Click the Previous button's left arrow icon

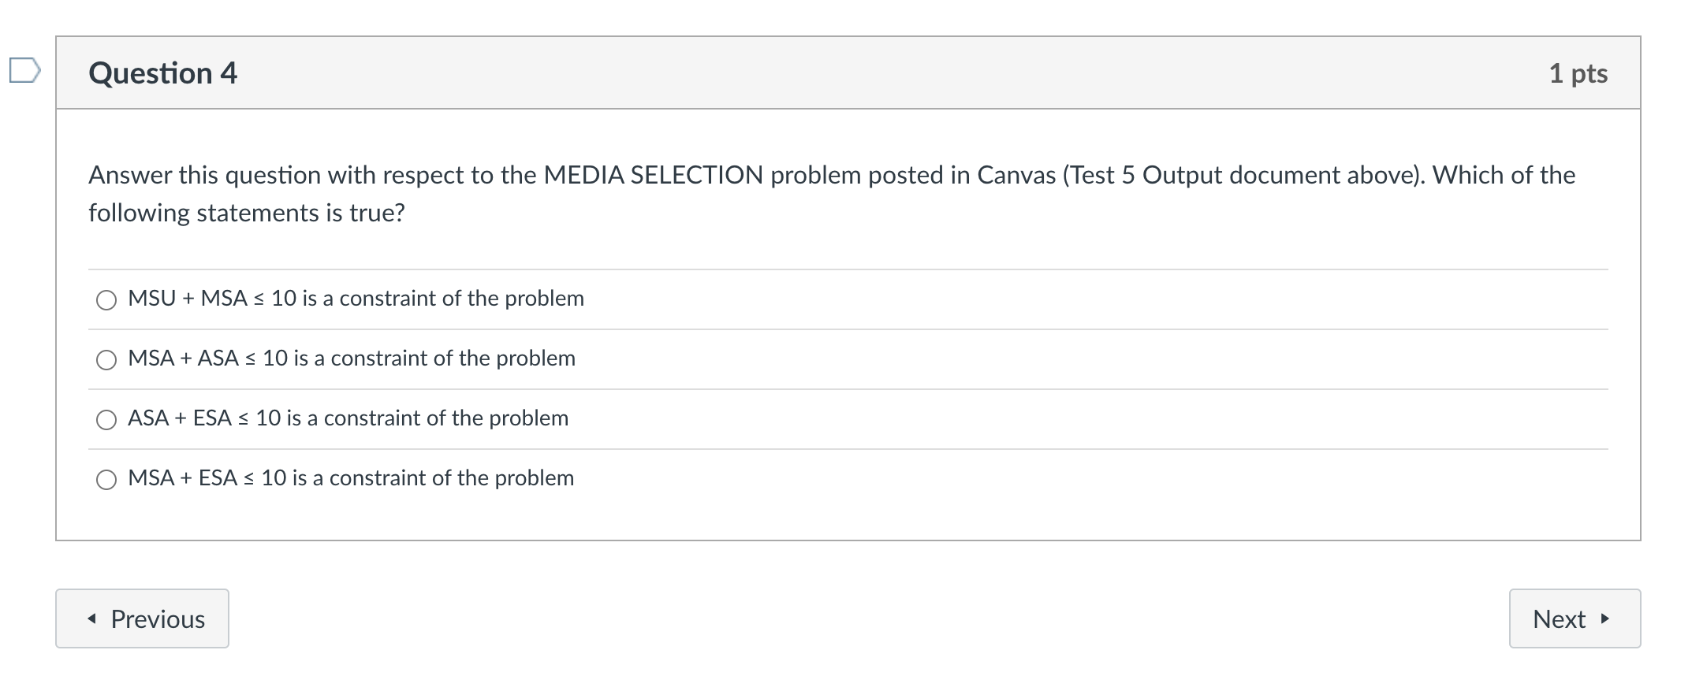click(94, 618)
